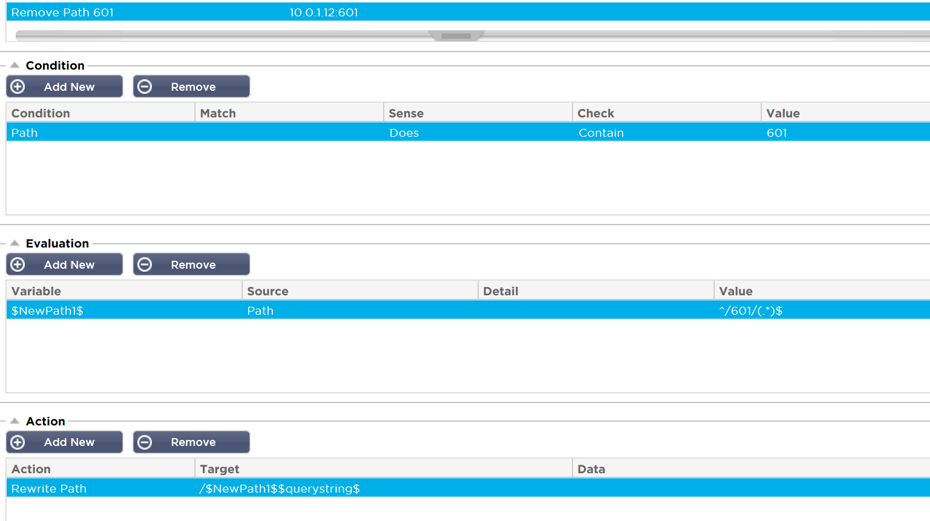Image resolution: width=930 pixels, height=521 pixels.
Task: Click the Rewrite Path action cell
Action: [x=49, y=488]
